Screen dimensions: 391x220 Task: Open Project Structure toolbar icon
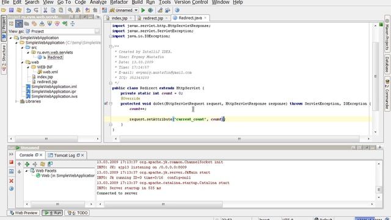coord(167,10)
